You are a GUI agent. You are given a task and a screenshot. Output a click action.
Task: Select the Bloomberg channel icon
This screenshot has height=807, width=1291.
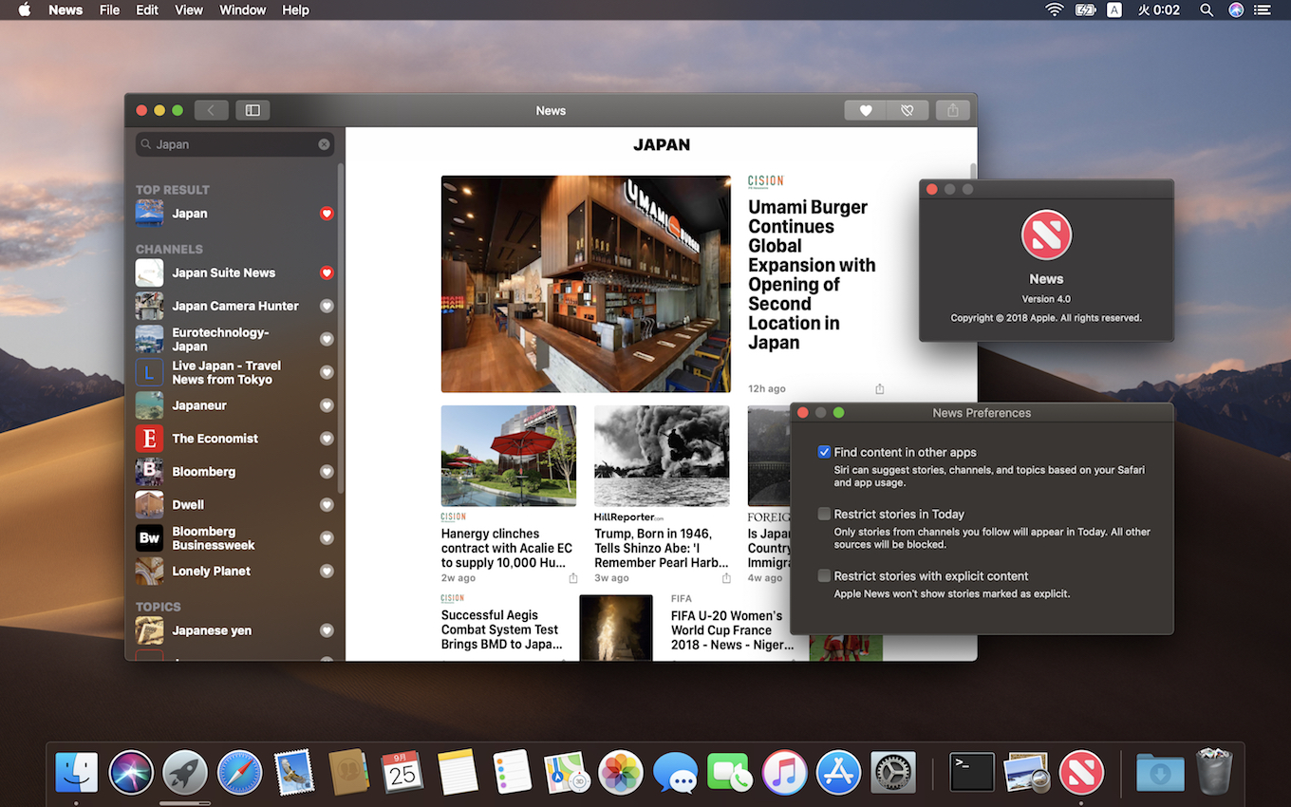point(149,472)
